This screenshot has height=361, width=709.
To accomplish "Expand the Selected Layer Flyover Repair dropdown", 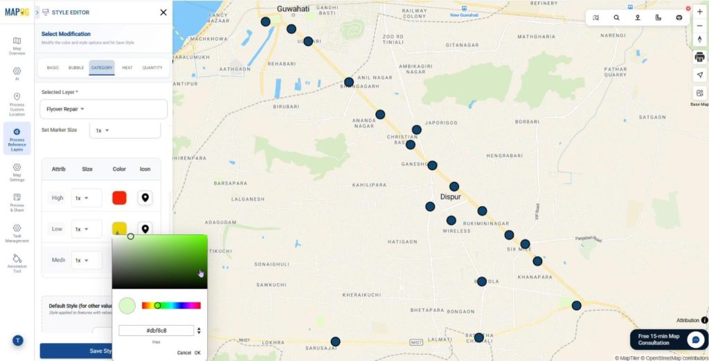I will tap(104, 109).
